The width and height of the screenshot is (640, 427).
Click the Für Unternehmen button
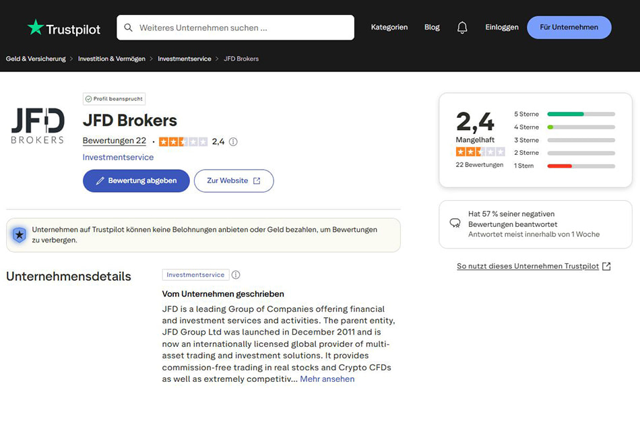(569, 28)
